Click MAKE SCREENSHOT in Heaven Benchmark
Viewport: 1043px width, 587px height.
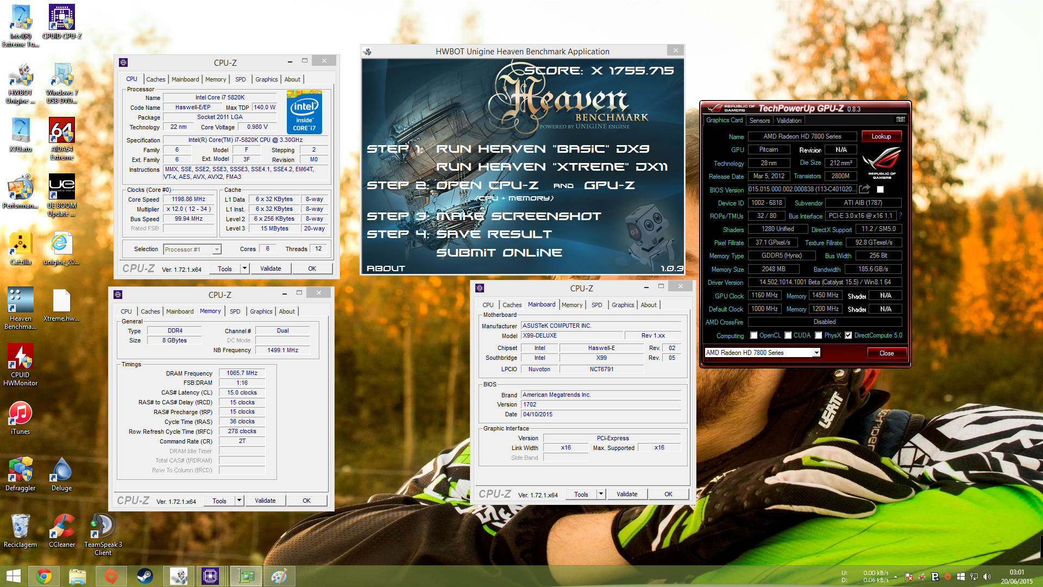[x=519, y=216]
